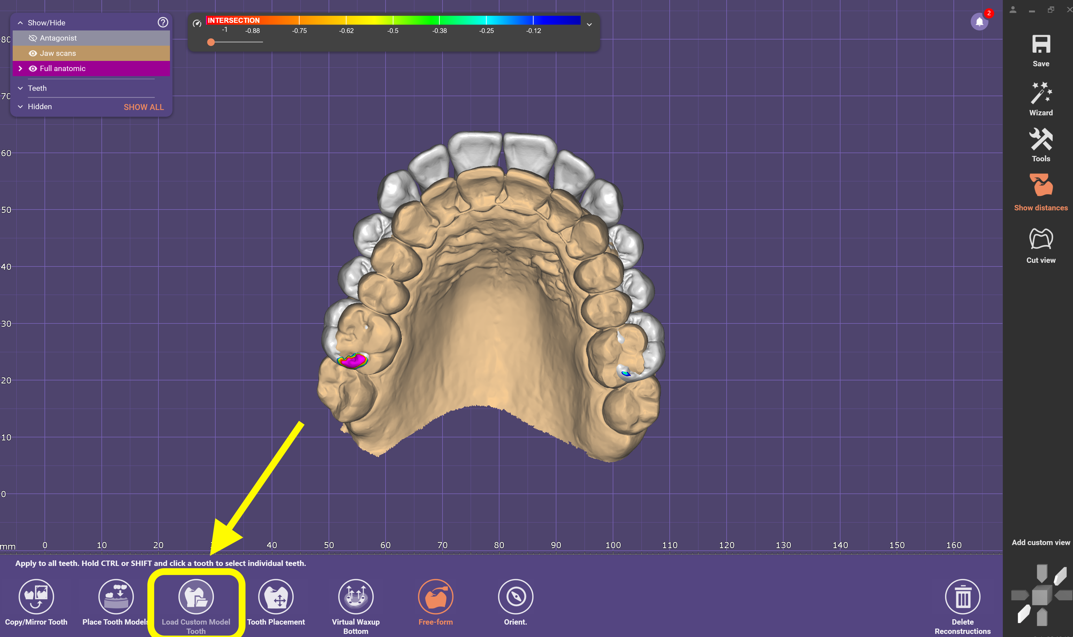Expand the Teeth section

(20, 88)
